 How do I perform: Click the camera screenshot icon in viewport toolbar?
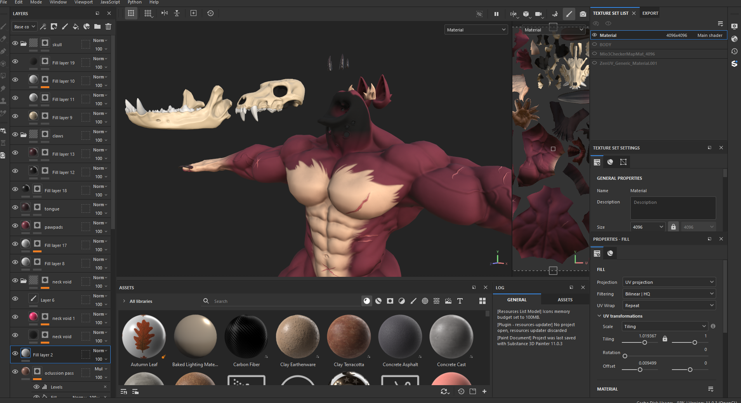click(x=583, y=14)
